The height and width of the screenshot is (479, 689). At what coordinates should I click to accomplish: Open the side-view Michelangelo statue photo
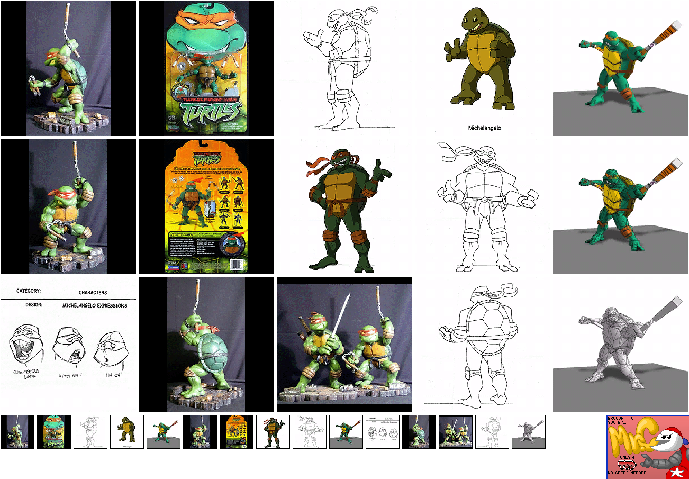(68, 68)
